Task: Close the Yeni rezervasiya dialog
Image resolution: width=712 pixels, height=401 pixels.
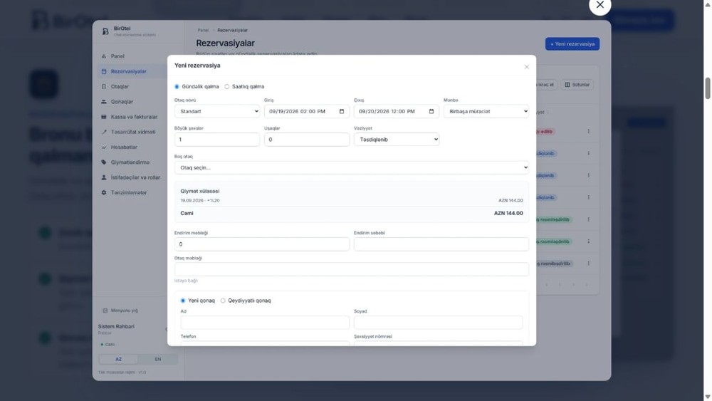Action: tap(527, 67)
